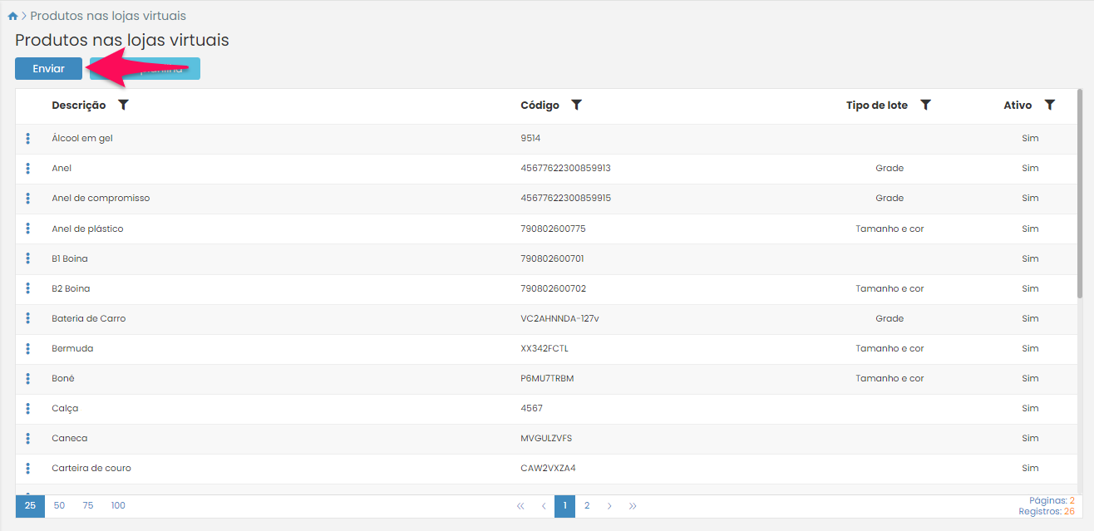Show 50 records per page
Screen dimensions: 1094x531
59,505
